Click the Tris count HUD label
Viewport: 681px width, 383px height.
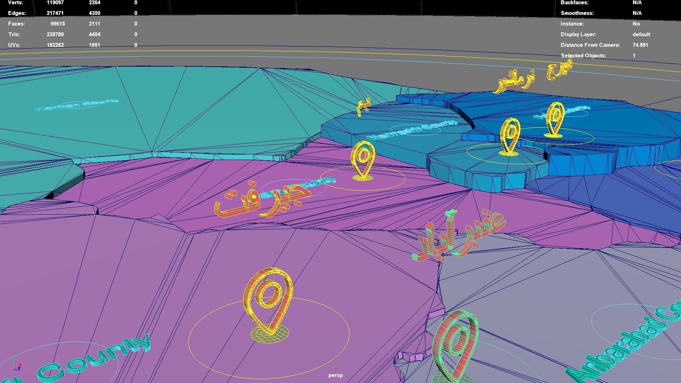[14, 34]
